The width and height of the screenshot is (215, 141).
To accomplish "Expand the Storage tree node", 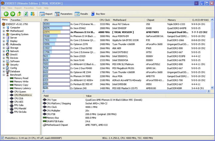I will (4, 48).
